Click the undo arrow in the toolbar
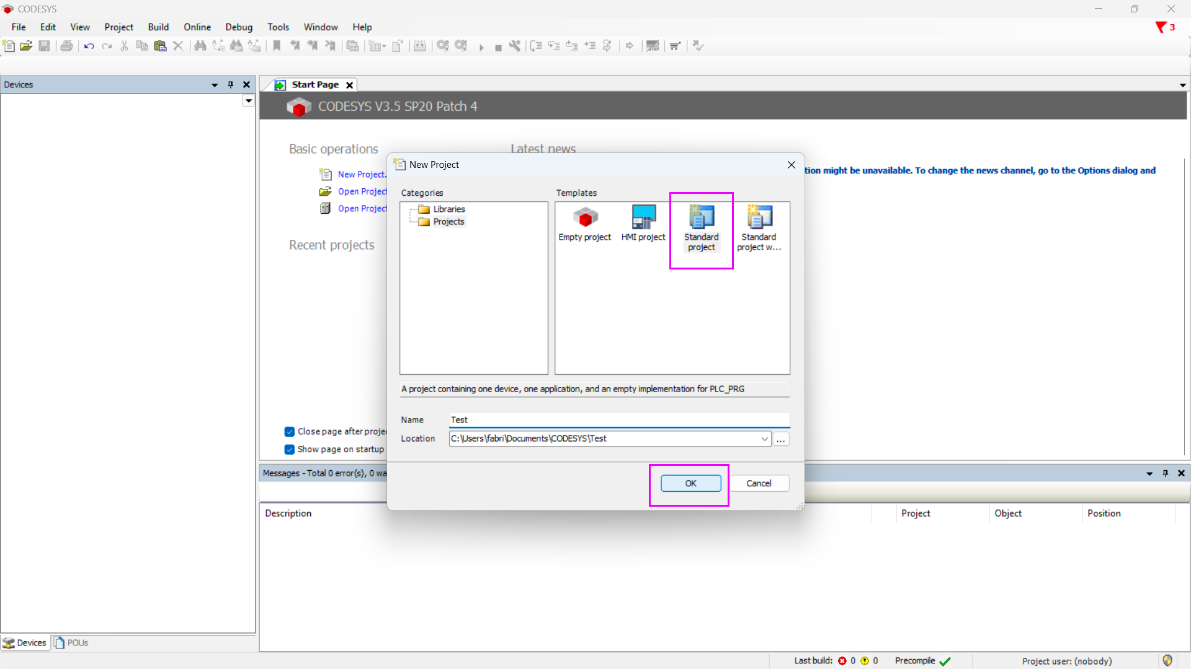Viewport: 1191px width, 669px height. pyautogui.click(x=89, y=46)
